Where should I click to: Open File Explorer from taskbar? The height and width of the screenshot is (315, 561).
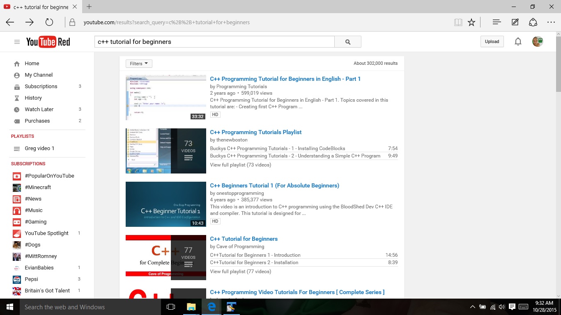point(191,307)
